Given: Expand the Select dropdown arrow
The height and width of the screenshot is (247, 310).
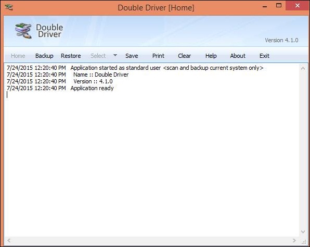Looking at the screenshot, I should [x=115, y=55].
